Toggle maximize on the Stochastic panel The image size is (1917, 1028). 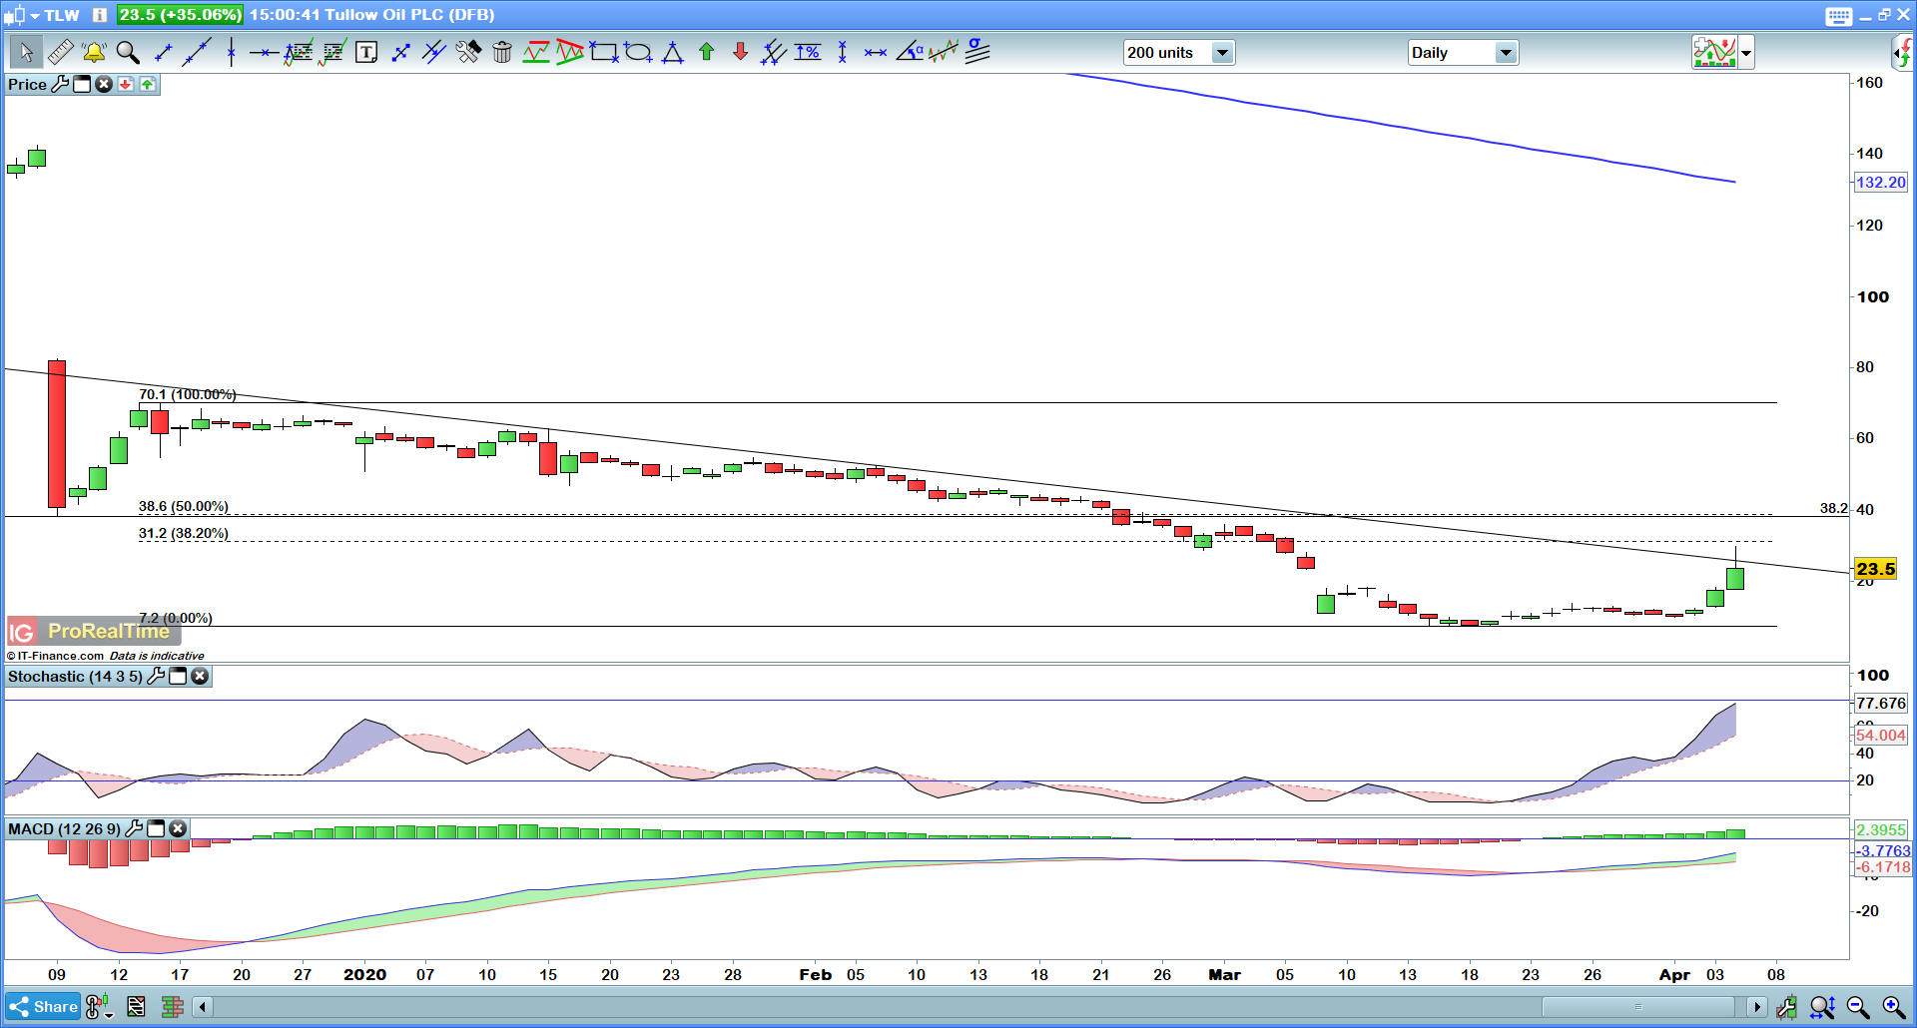point(178,677)
